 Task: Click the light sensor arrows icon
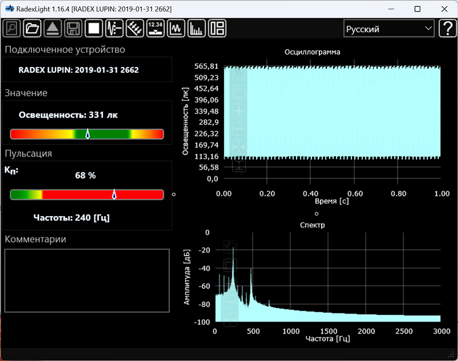pos(135,28)
